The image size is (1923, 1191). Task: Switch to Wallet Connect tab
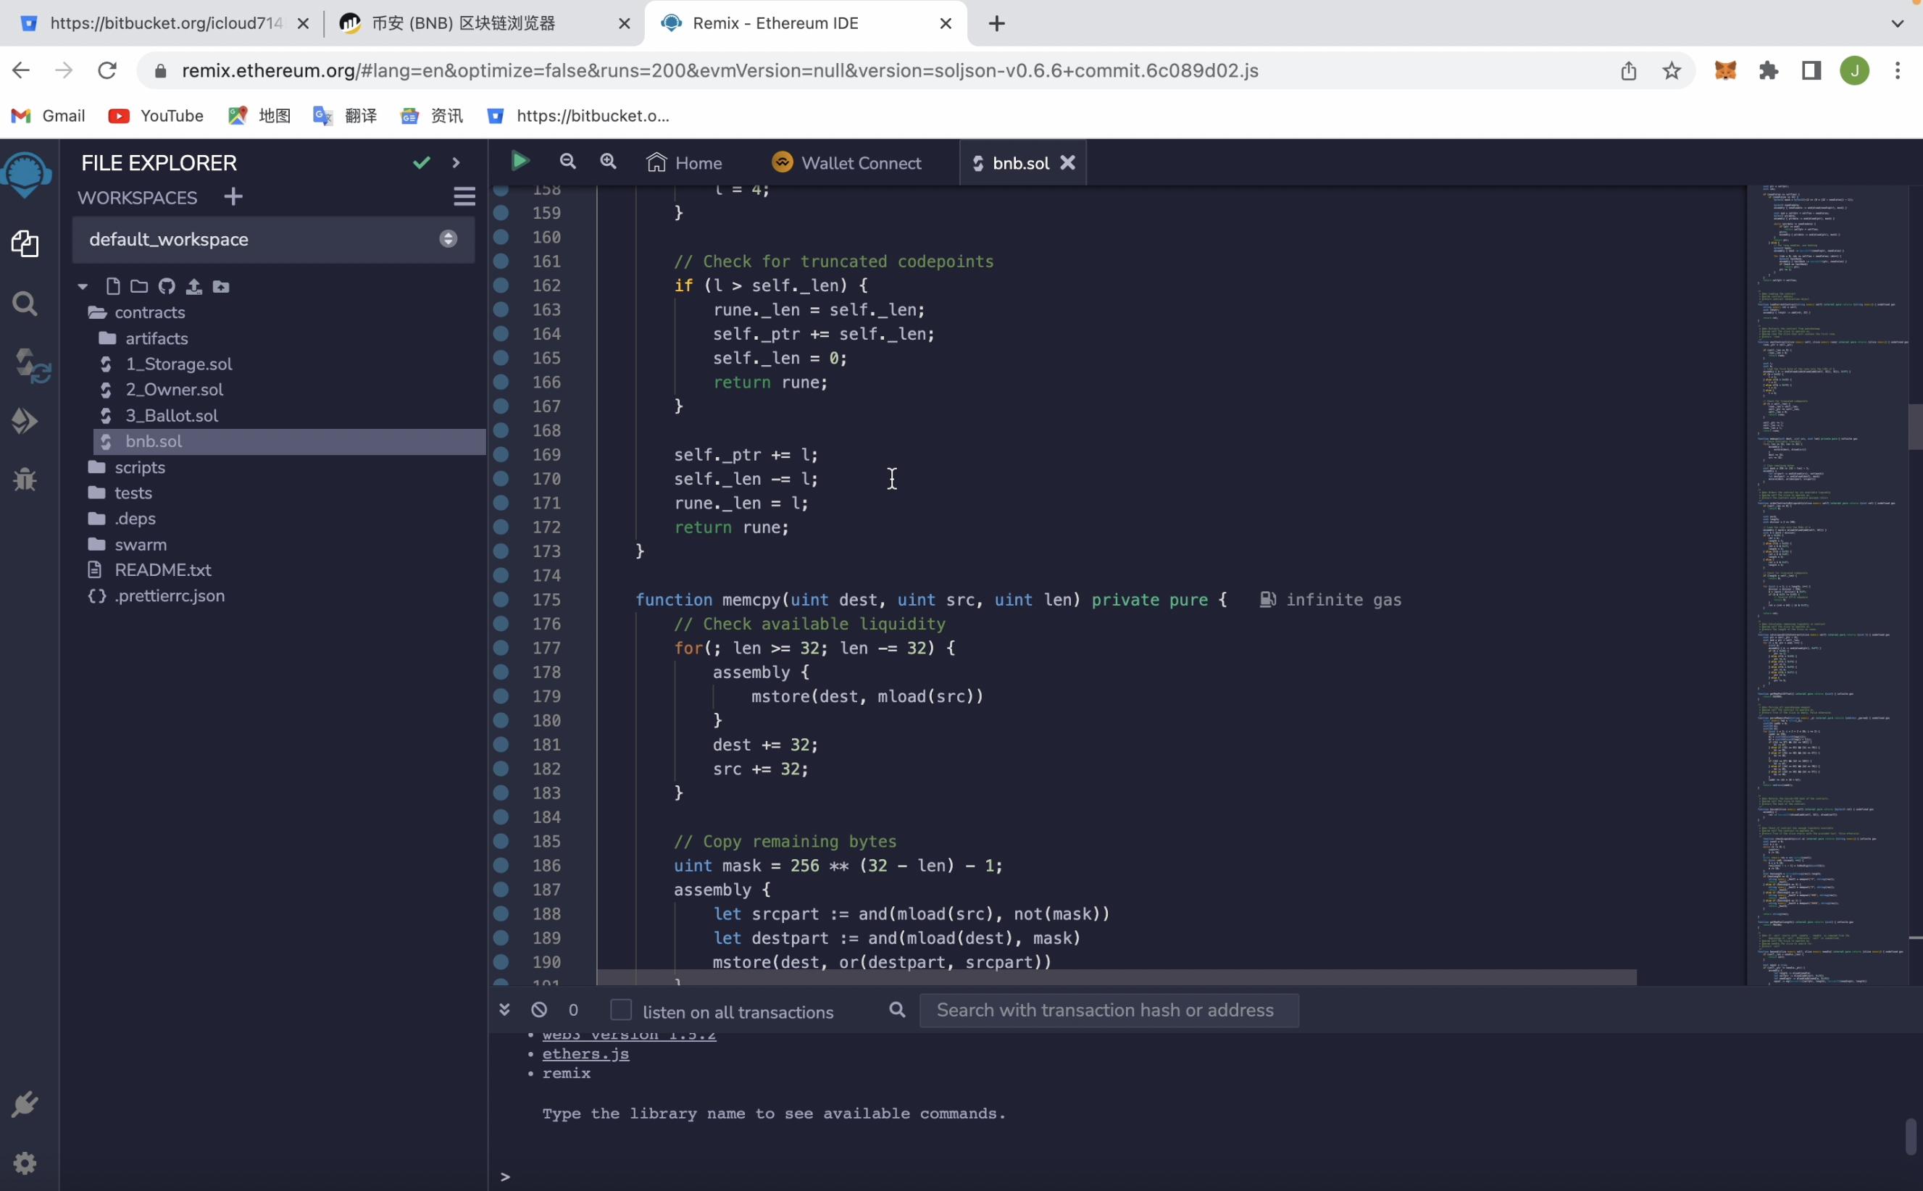point(846,162)
